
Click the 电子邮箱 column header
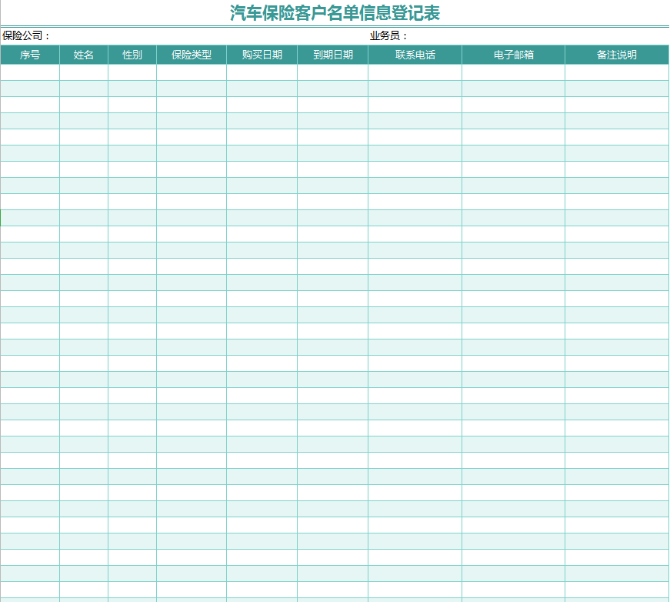tap(512, 55)
